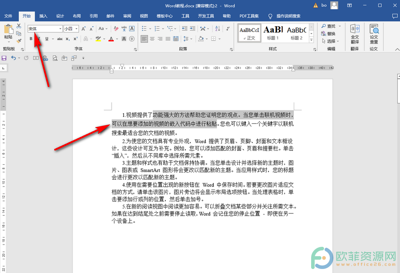Switch to the 审阅 (Review) tab
400x273 pixels.
[127, 16]
